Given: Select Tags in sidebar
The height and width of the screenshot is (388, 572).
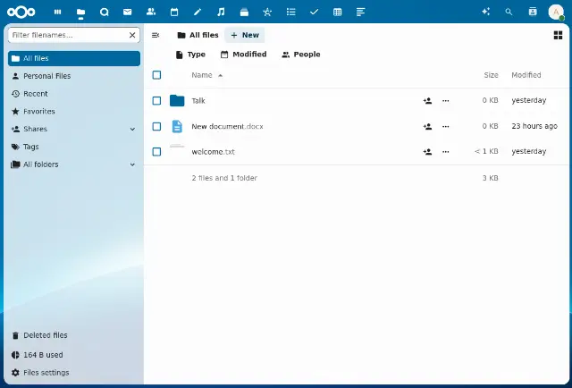Looking at the screenshot, I should click(x=74, y=147).
